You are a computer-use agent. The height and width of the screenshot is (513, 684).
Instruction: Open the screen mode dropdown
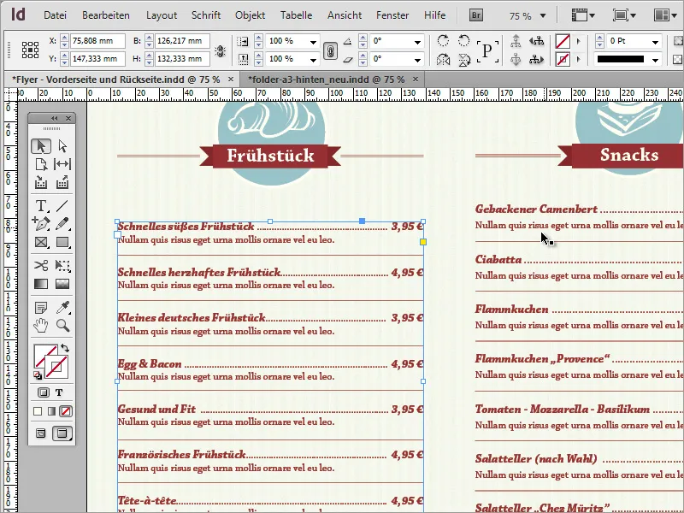pos(624,15)
